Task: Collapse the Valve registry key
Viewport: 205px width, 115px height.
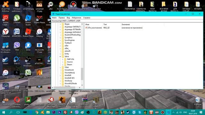Action: click(60, 57)
